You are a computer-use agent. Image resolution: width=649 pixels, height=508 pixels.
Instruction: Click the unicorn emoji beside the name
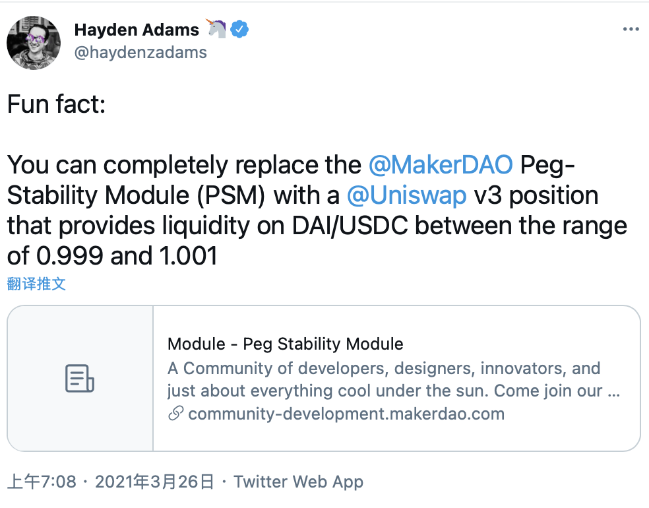tap(216, 28)
